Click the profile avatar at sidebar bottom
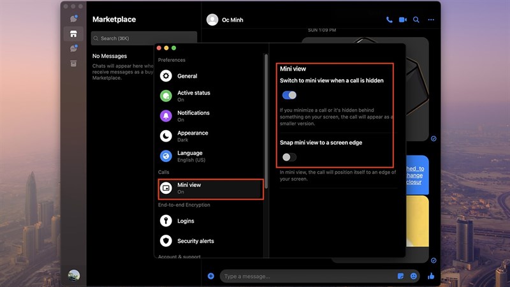Screen dimensions: 510x287 74,276
